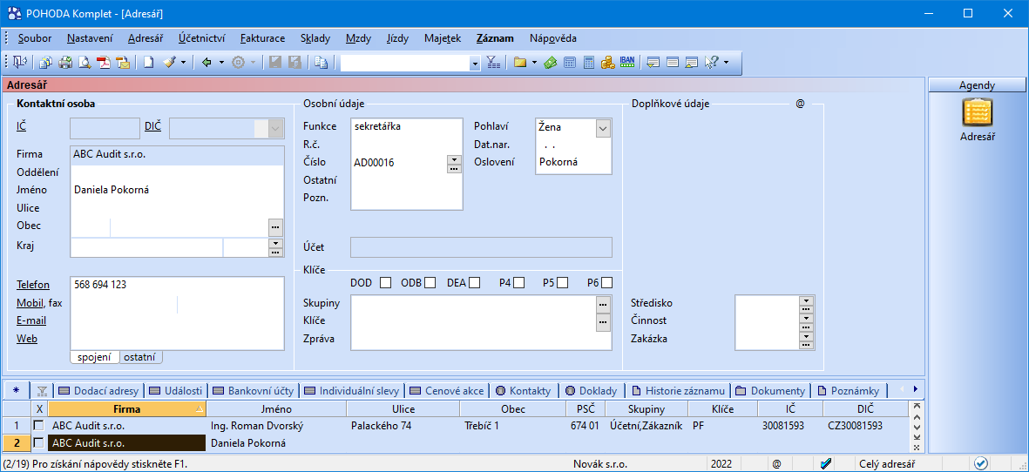Screen dimensions: 1029x472
Task: Click the green back arrow icon
Action: (x=206, y=63)
